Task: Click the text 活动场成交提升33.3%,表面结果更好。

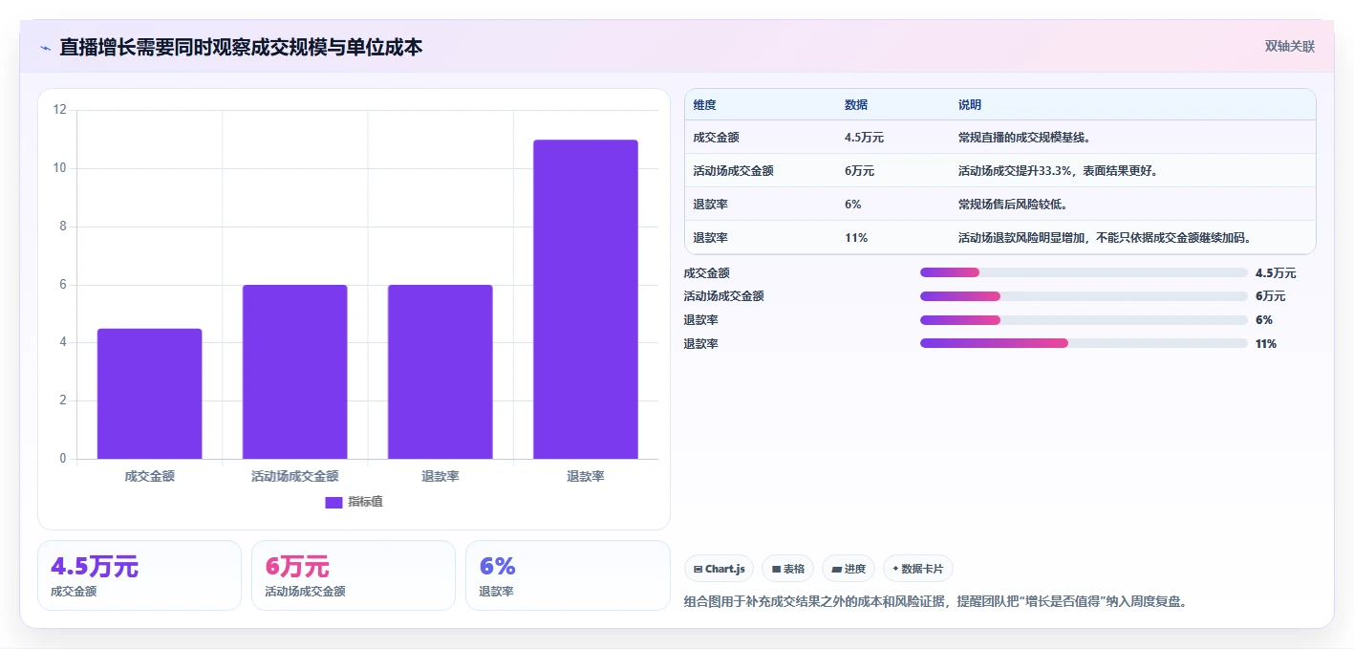Action: (1061, 171)
